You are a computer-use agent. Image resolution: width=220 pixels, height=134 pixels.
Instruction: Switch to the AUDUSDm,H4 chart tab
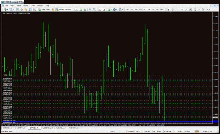point(61,128)
